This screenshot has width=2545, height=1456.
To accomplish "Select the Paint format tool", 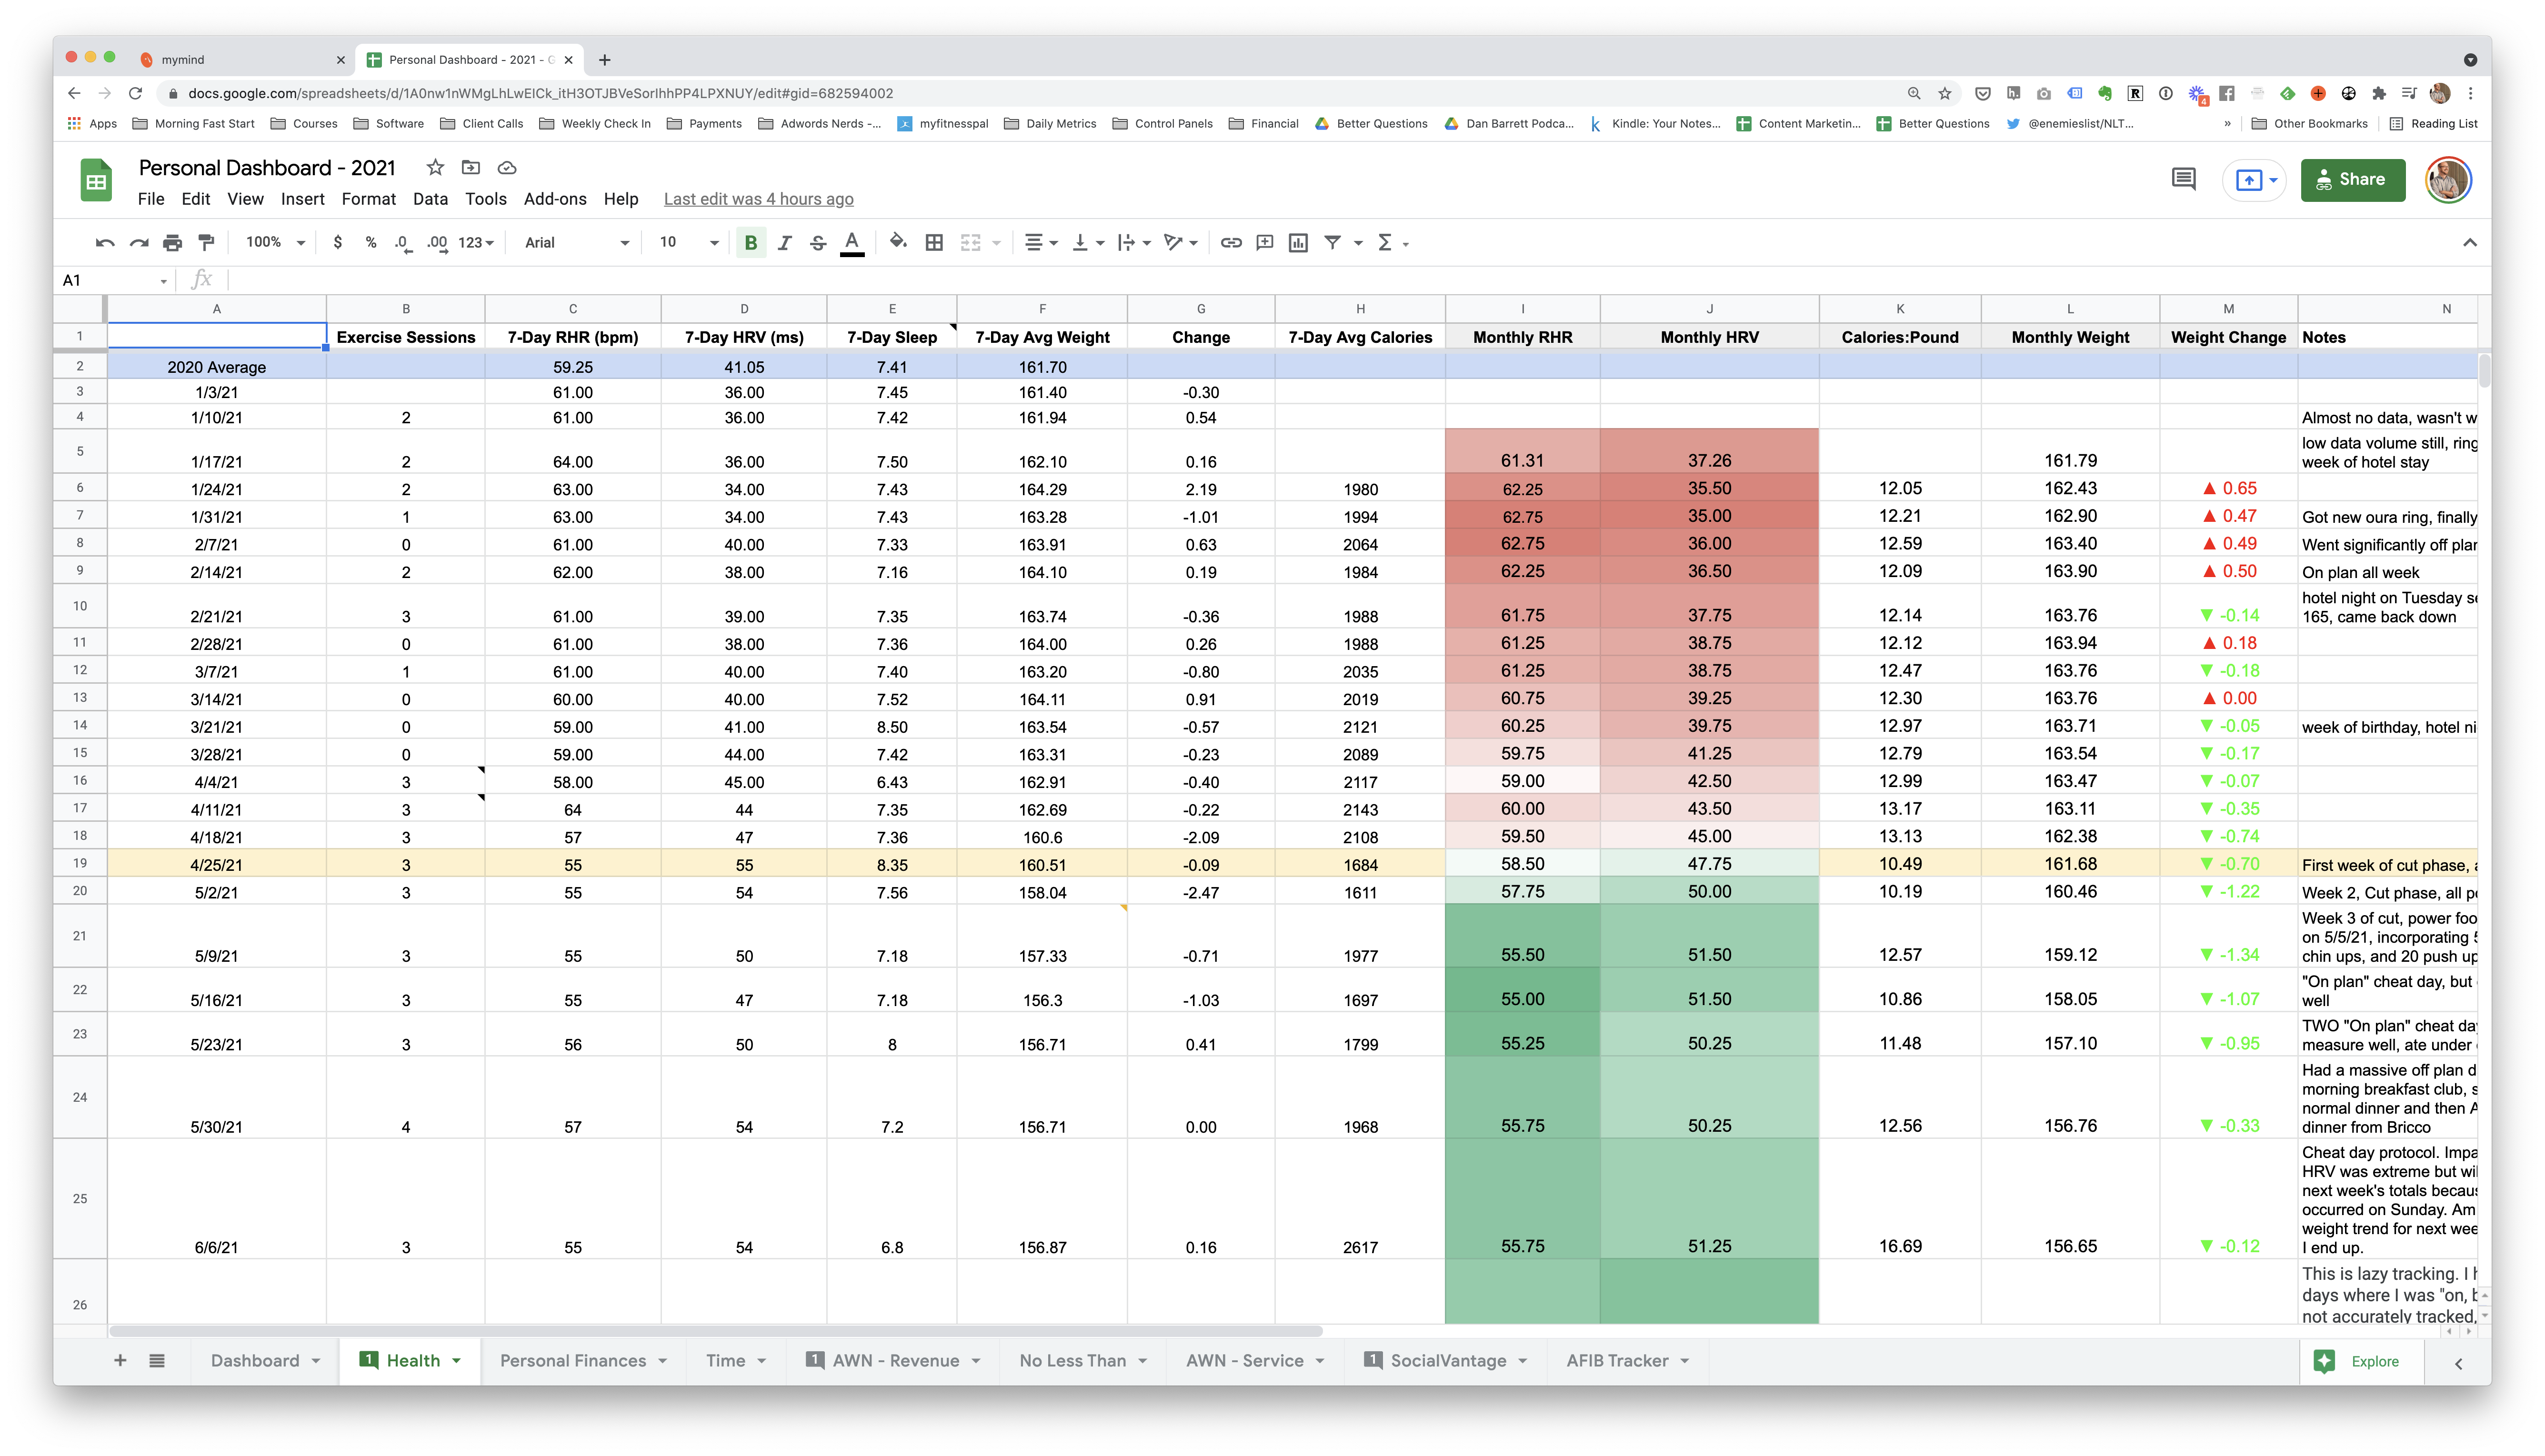I will click(x=206, y=242).
